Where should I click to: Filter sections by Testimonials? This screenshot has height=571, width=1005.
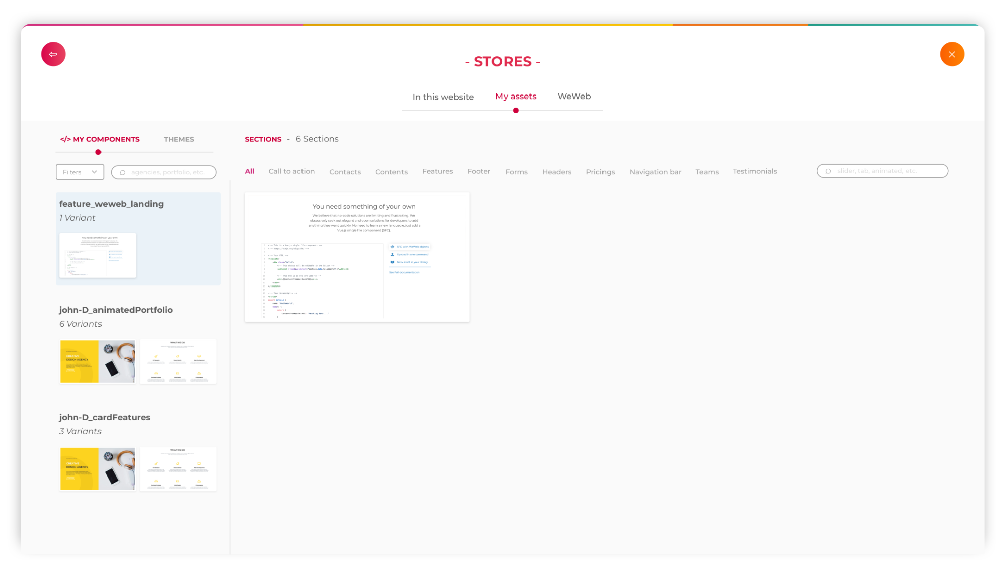(x=754, y=171)
